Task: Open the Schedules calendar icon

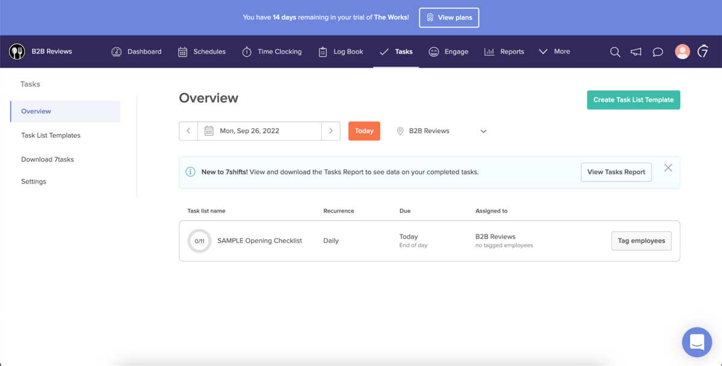Action: (182, 52)
